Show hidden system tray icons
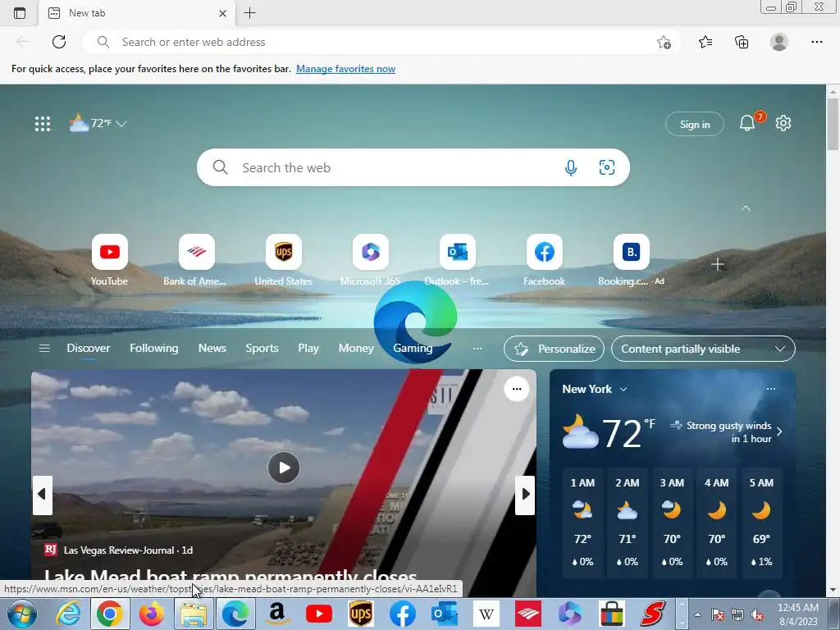Image resolution: width=840 pixels, height=630 pixels. click(697, 614)
